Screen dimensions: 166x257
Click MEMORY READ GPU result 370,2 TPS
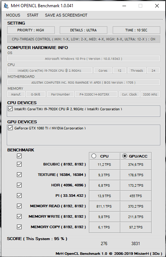(x=136, y=206)
